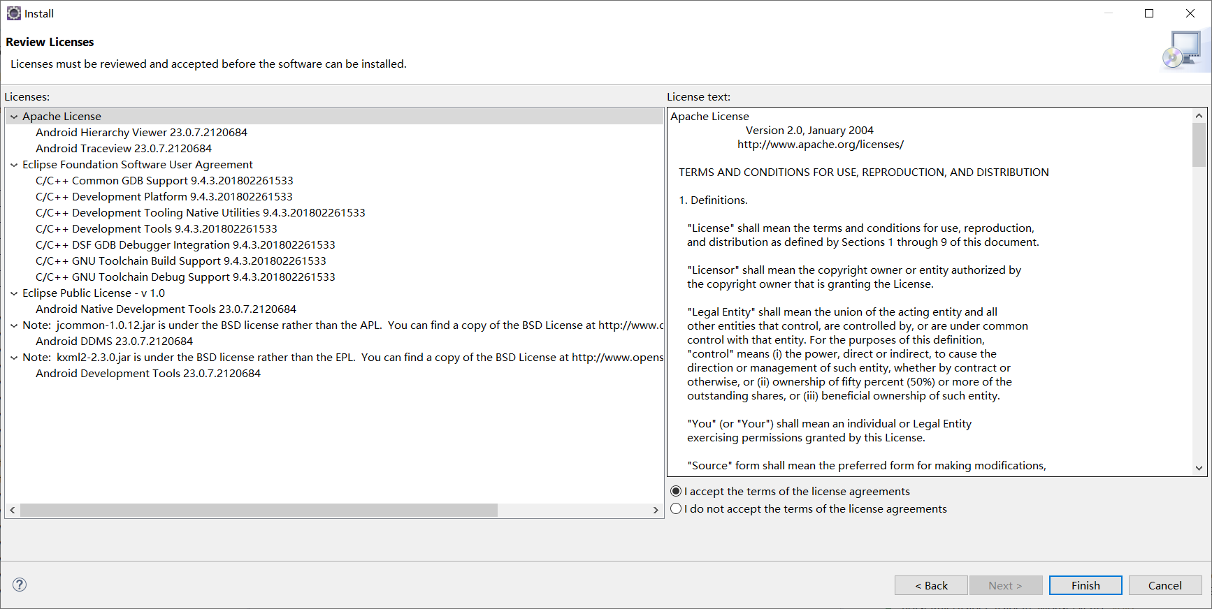Select Android Hierarchy Viewer 23.0.7.2120684
The height and width of the screenshot is (609, 1212).
[x=141, y=133]
